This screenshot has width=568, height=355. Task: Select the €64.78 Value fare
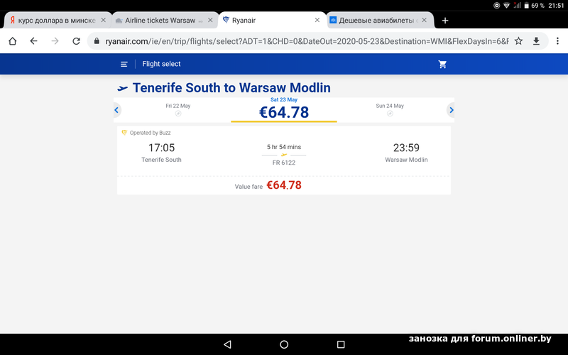283,185
